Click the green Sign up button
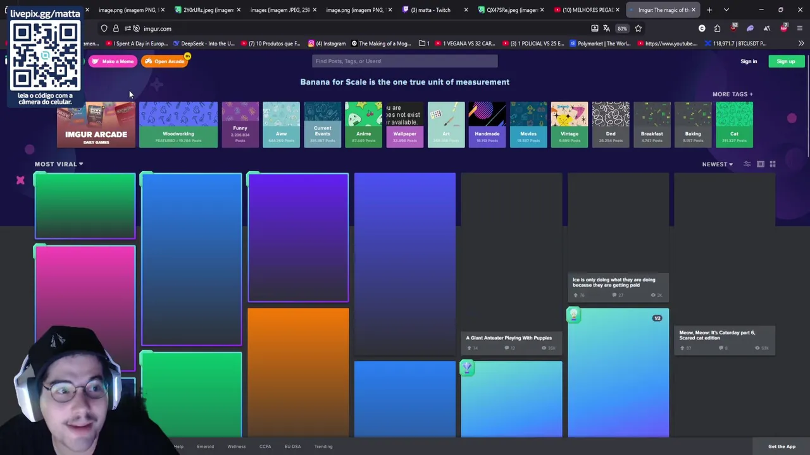Image resolution: width=810 pixels, height=455 pixels. (x=786, y=61)
